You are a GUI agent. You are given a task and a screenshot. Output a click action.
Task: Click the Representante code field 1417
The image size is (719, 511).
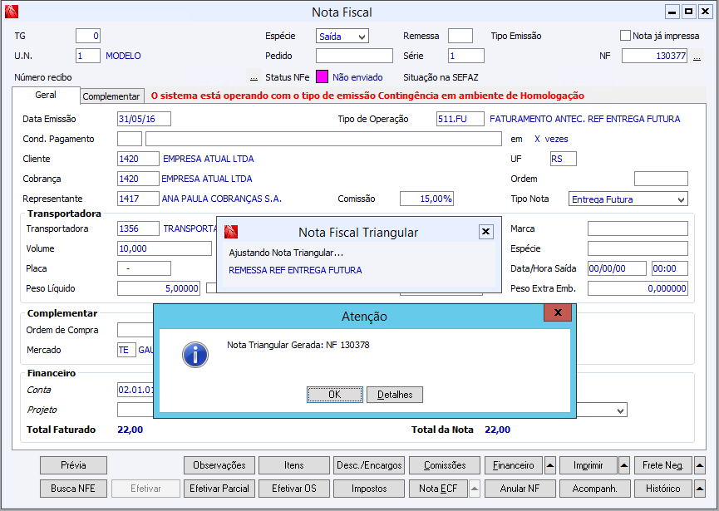(139, 199)
